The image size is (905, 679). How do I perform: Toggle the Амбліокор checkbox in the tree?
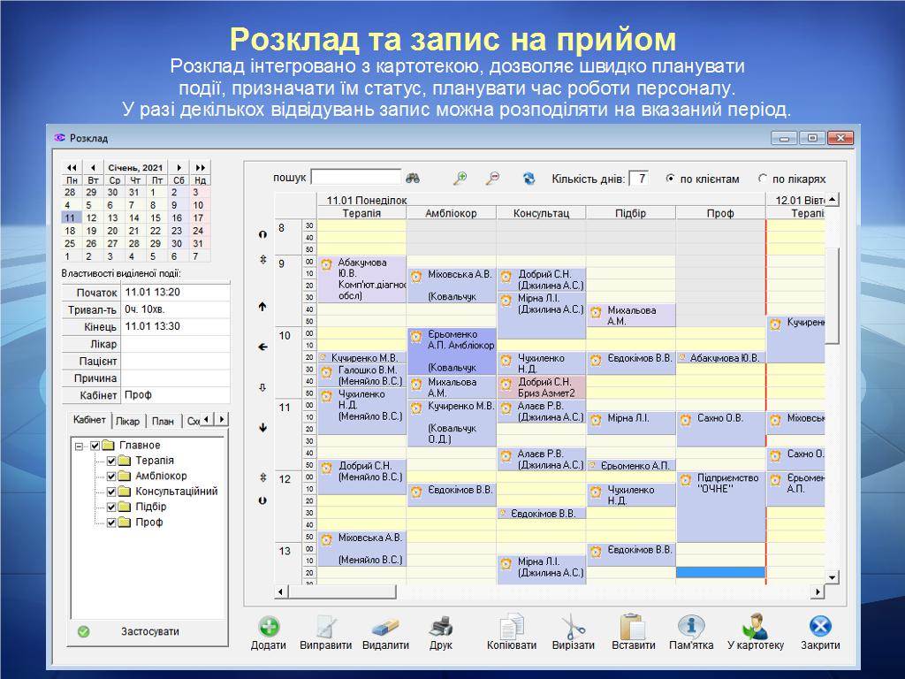tap(111, 476)
